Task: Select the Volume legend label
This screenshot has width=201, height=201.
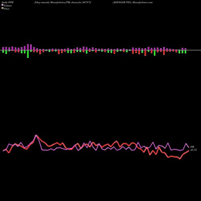Action: [8, 6]
